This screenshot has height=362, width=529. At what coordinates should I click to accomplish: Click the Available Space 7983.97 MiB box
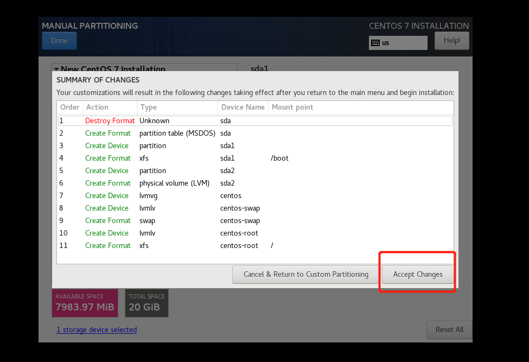85,303
